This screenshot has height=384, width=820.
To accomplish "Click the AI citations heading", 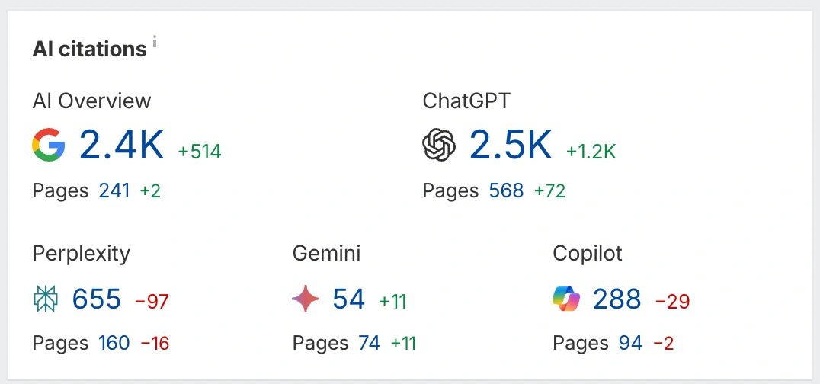I will [89, 50].
